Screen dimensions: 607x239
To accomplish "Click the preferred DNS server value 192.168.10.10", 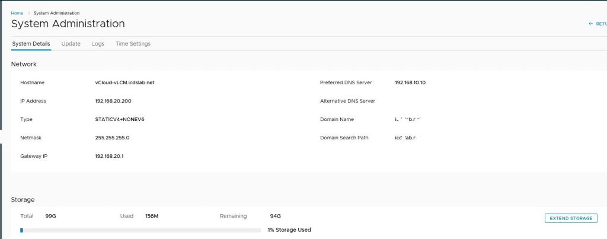I will (x=410, y=82).
